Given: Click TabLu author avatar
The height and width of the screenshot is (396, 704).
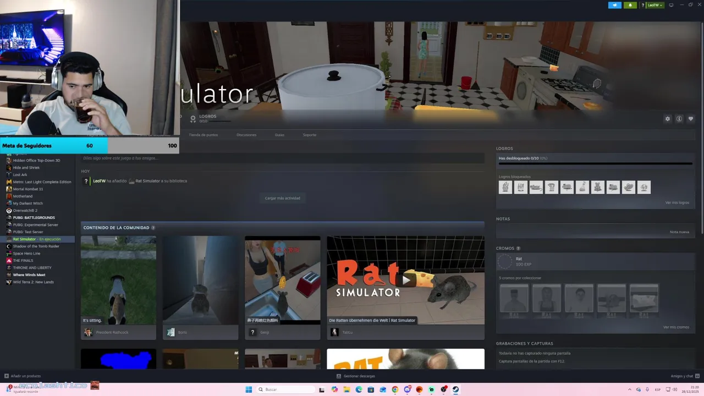Looking at the screenshot, I should click(x=334, y=332).
